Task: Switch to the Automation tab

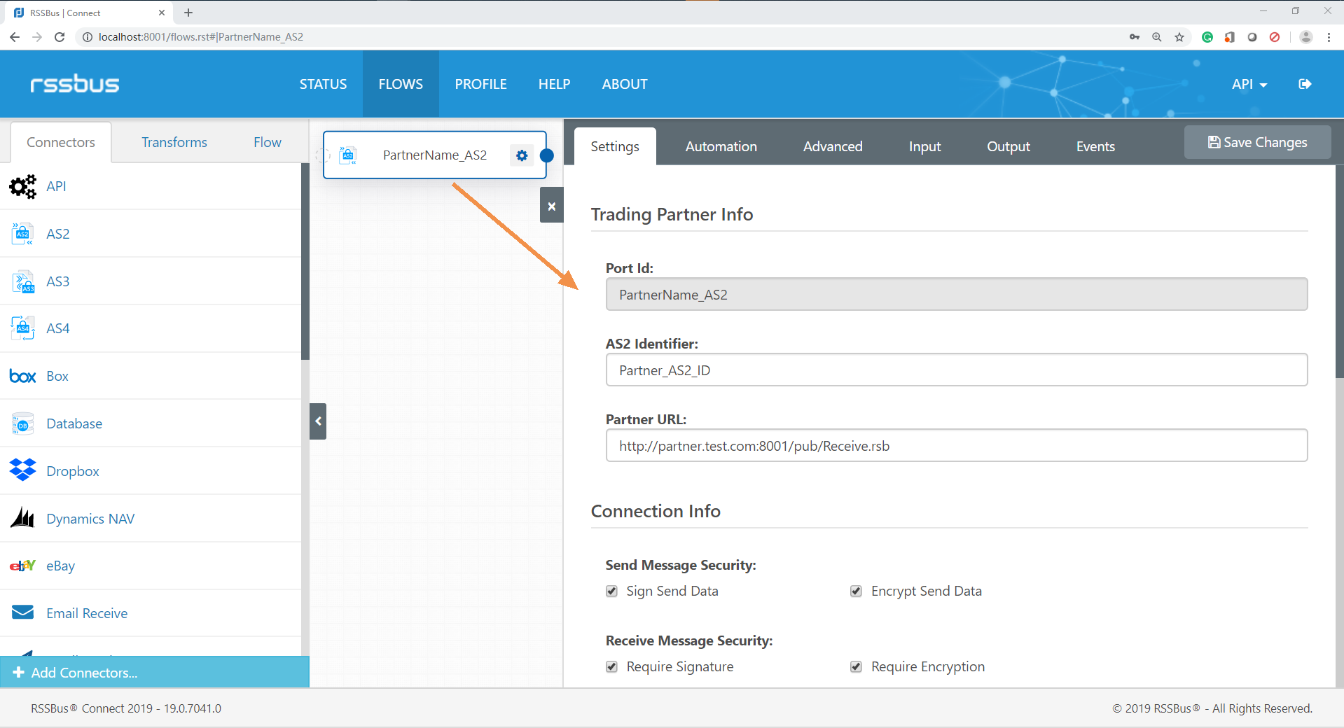Action: coord(721,146)
